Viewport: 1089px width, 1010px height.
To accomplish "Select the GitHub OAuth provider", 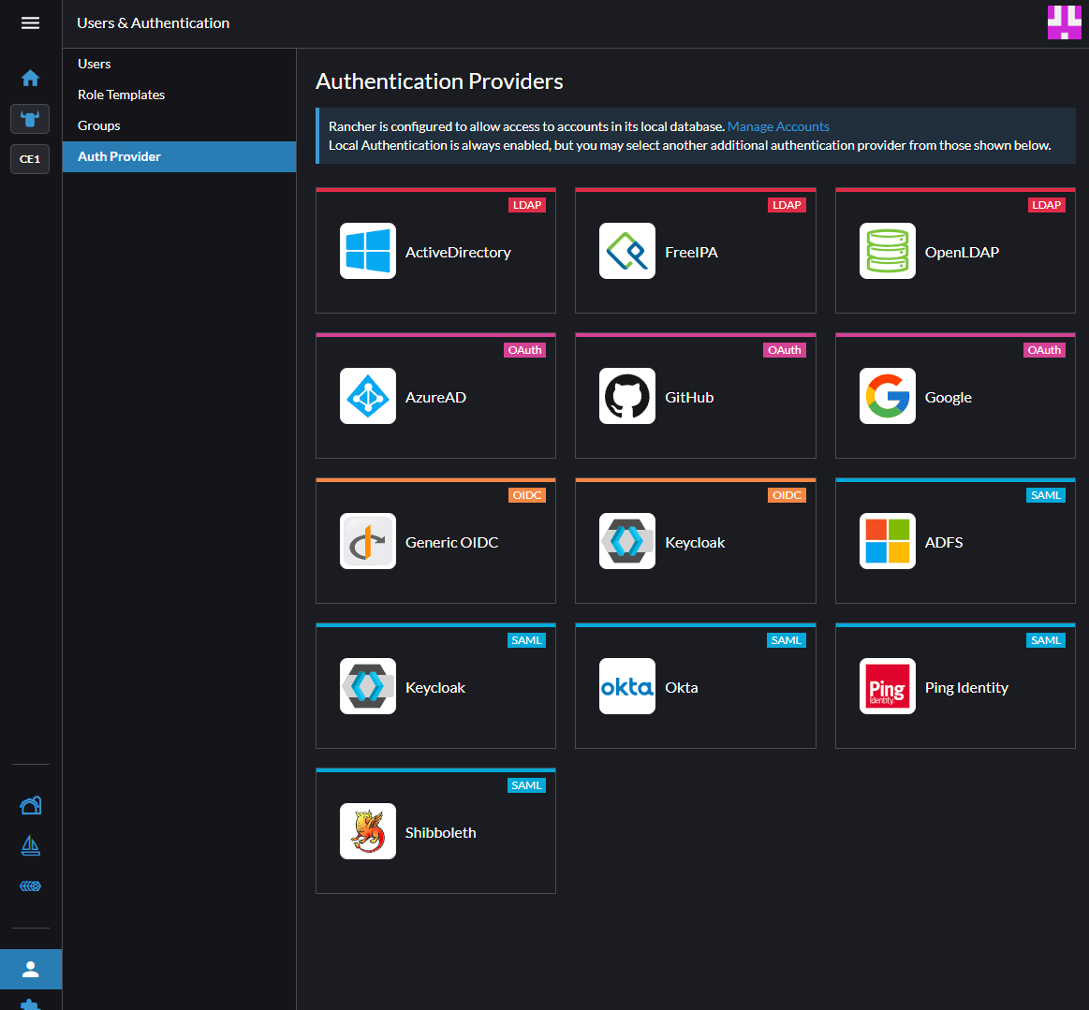I will [695, 396].
